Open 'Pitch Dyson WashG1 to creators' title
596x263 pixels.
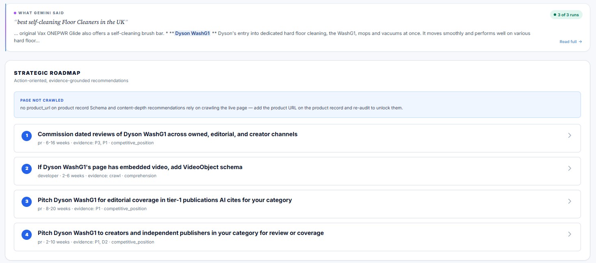181,233
